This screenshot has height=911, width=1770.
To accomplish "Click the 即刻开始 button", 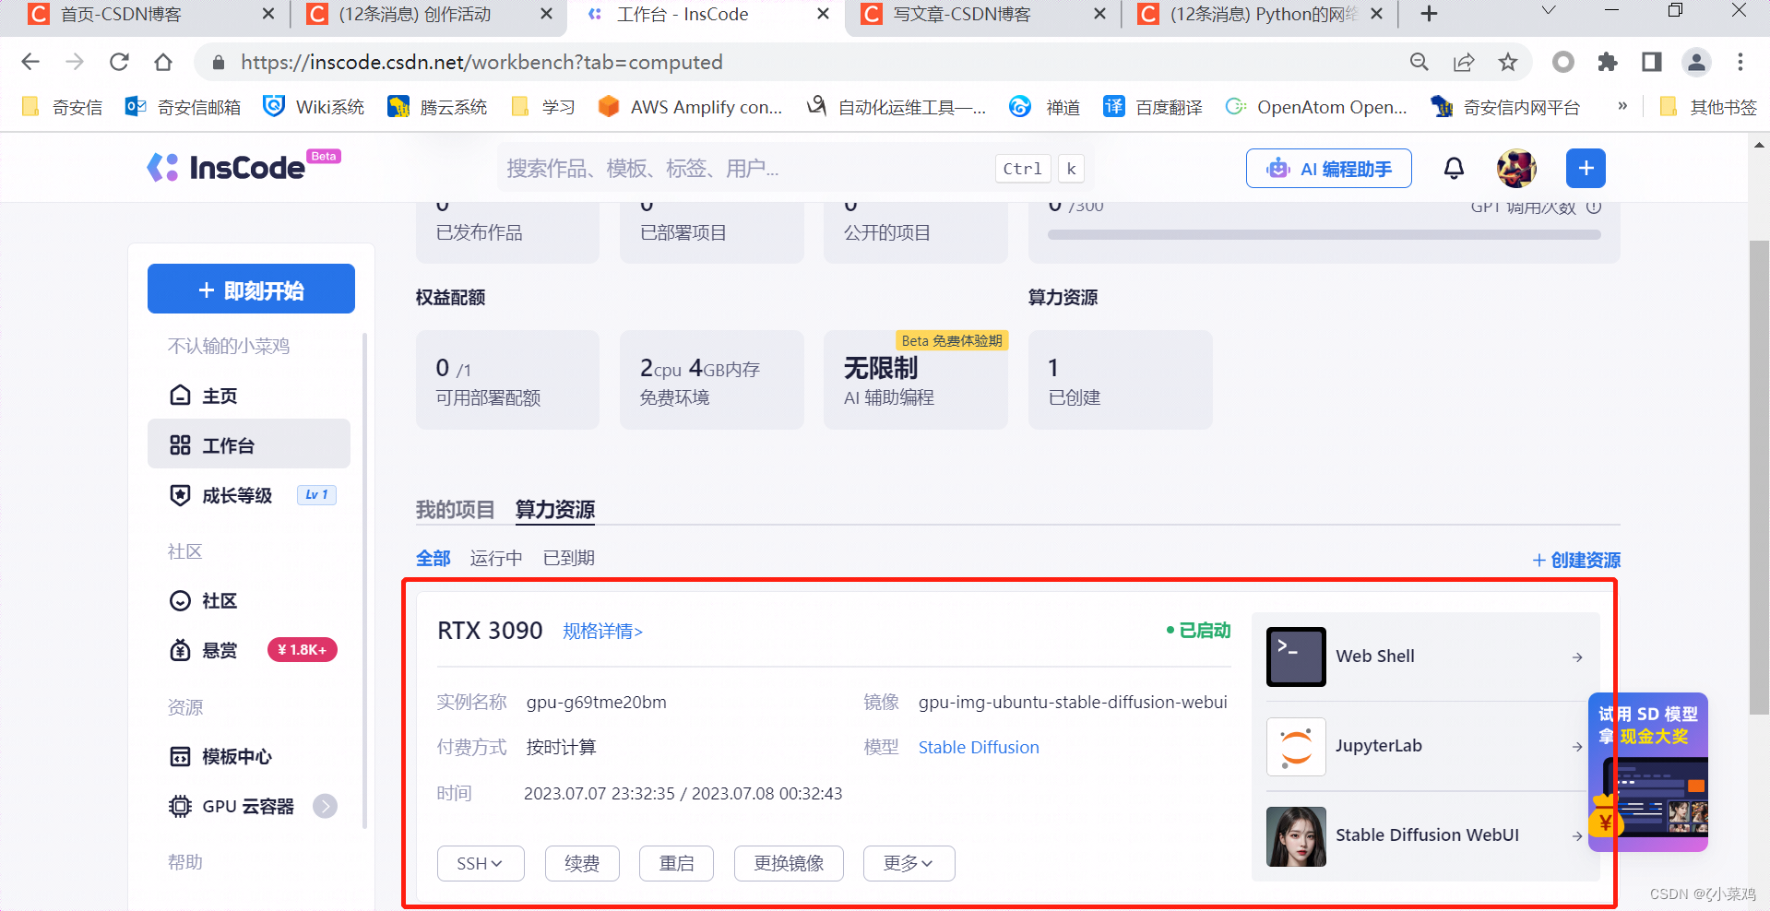I will (251, 289).
